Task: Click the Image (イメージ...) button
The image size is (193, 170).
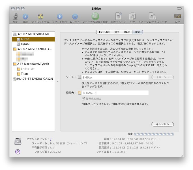Action: coord(162,77)
